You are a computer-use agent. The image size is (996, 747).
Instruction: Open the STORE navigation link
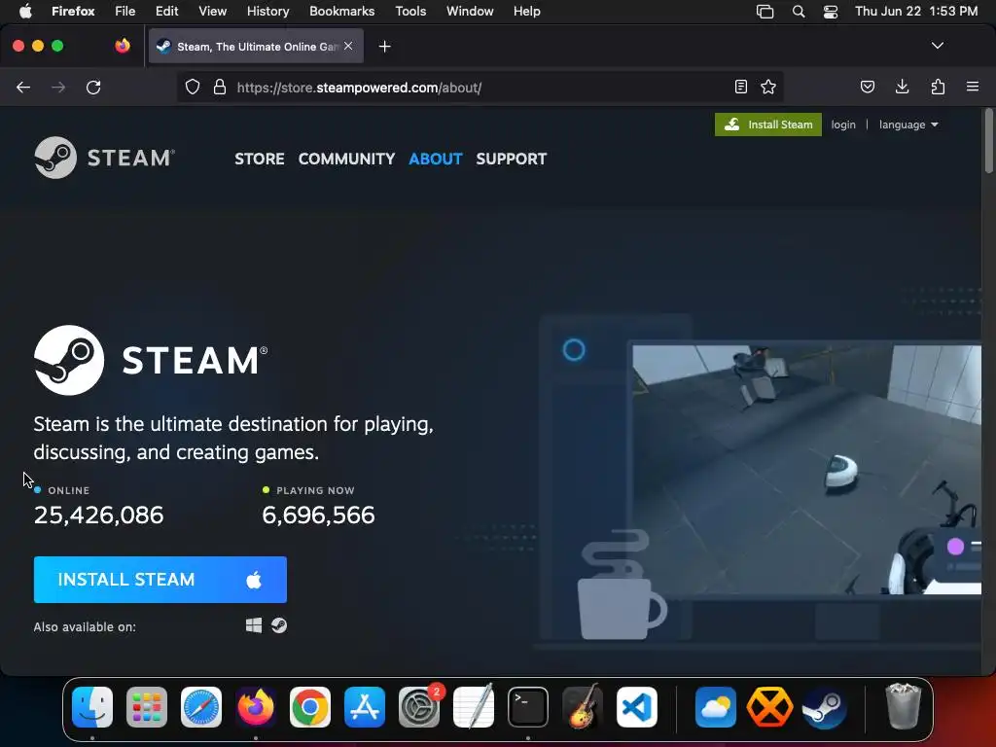coord(259,159)
